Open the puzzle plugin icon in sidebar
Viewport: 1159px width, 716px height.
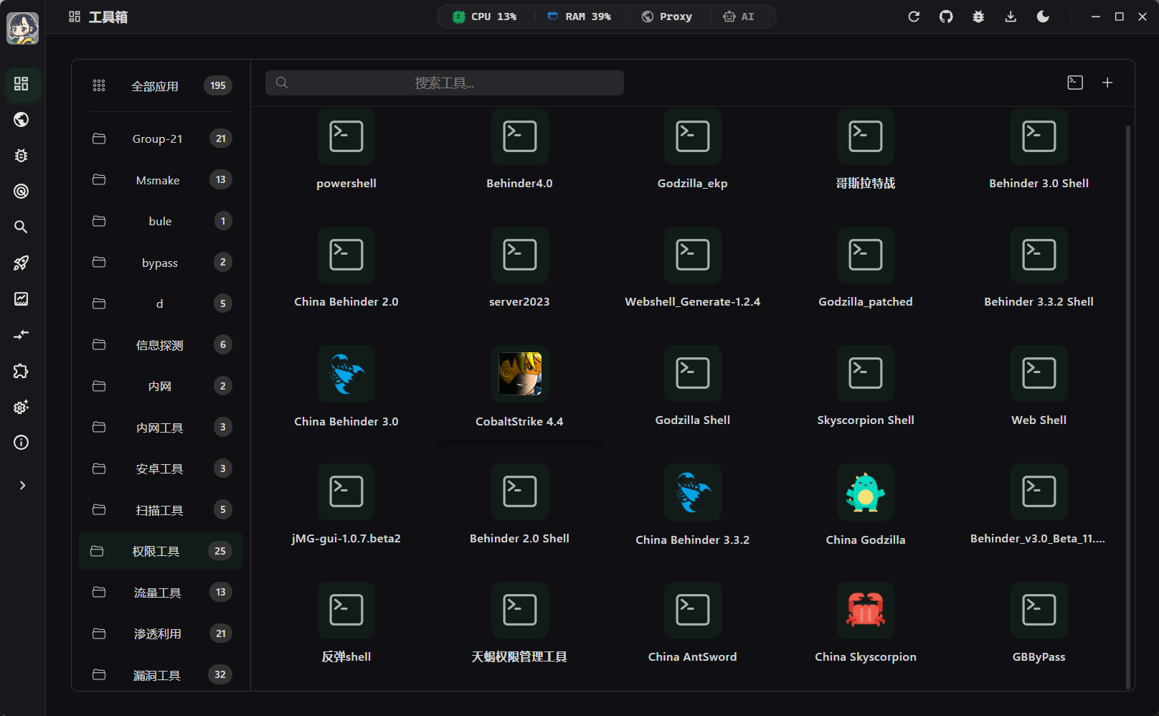(22, 371)
